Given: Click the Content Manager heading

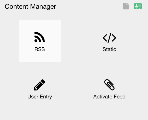Looking at the screenshot, I should pos(30,7).
